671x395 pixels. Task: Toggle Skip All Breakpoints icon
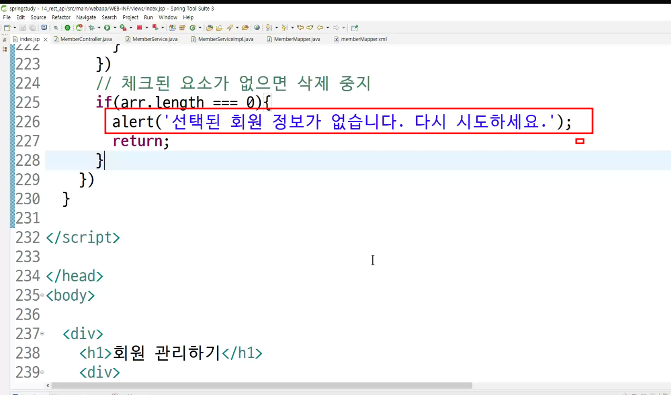pyautogui.click(x=56, y=27)
